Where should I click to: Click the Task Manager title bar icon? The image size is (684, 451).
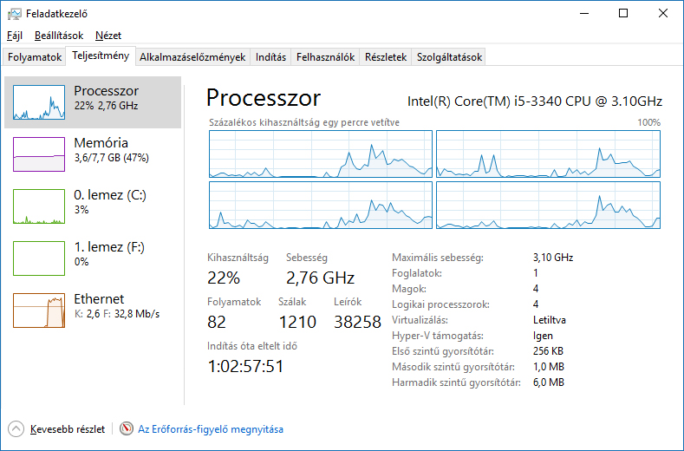pos(14,13)
